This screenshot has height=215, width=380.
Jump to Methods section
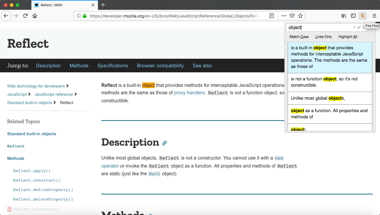(x=79, y=66)
